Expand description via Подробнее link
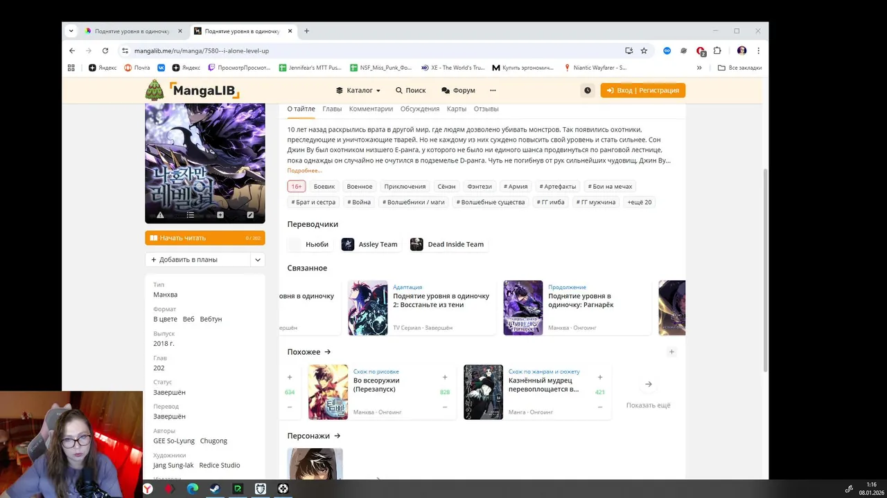 coord(304,171)
